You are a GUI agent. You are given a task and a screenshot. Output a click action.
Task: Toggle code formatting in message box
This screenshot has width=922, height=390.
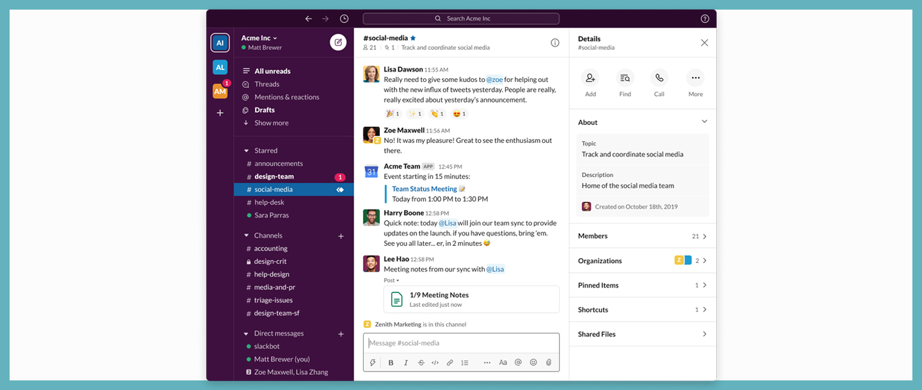pyautogui.click(x=435, y=362)
